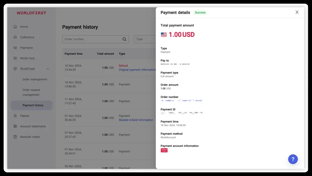Click the WorldFirst payment account logo
This screenshot has height=176, width=312.
point(164,150)
